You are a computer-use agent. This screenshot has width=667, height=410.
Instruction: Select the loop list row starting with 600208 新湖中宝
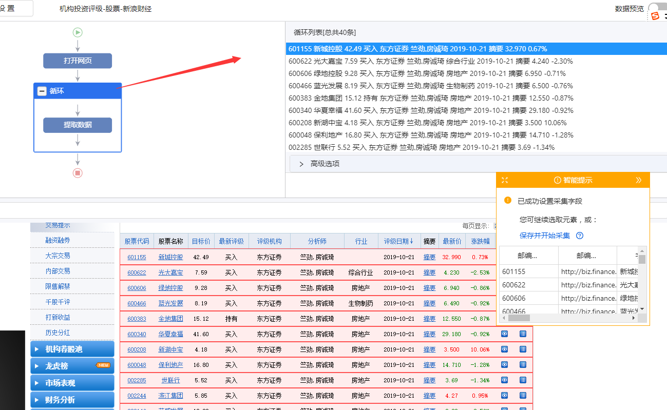pos(476,123)
